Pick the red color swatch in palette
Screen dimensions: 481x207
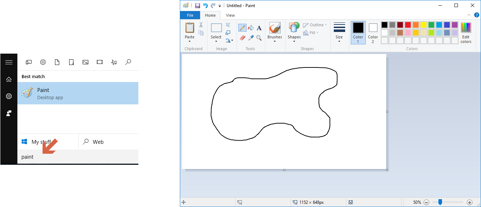click(x=408, y=25)
